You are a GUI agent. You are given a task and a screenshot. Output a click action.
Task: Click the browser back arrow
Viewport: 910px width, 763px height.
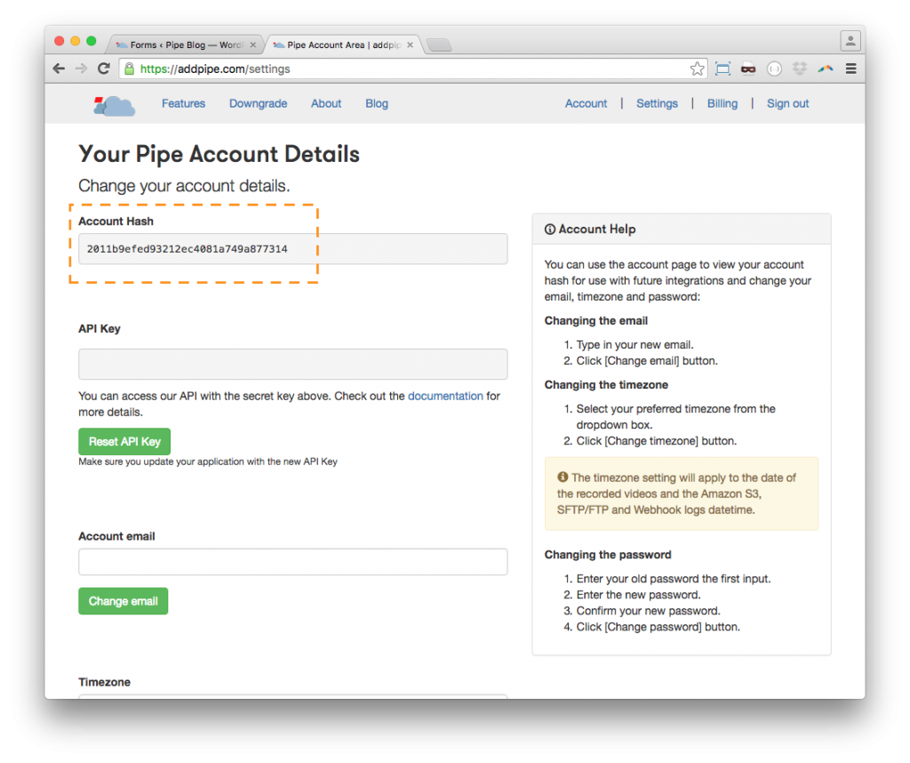pyautogui.click(x=59, y=68)
